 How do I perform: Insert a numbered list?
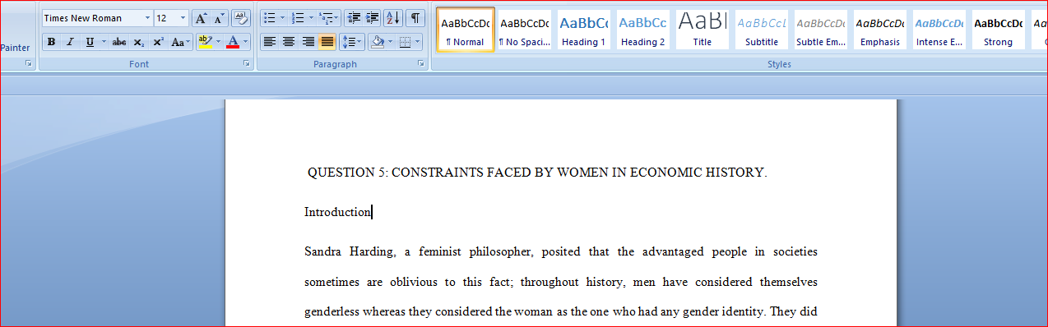(297, 17)
